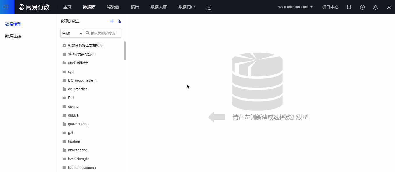Go to the 报告 tab
Image resolution: width=395 pixels, height=172 pixels.
(x=135, y=7)
